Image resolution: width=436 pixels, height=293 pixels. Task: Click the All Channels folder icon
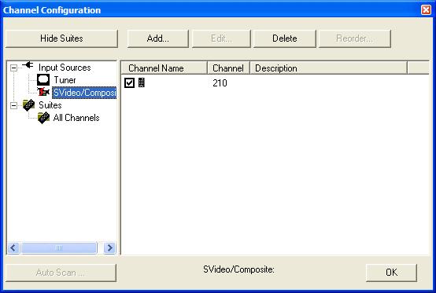coord(43,118)
